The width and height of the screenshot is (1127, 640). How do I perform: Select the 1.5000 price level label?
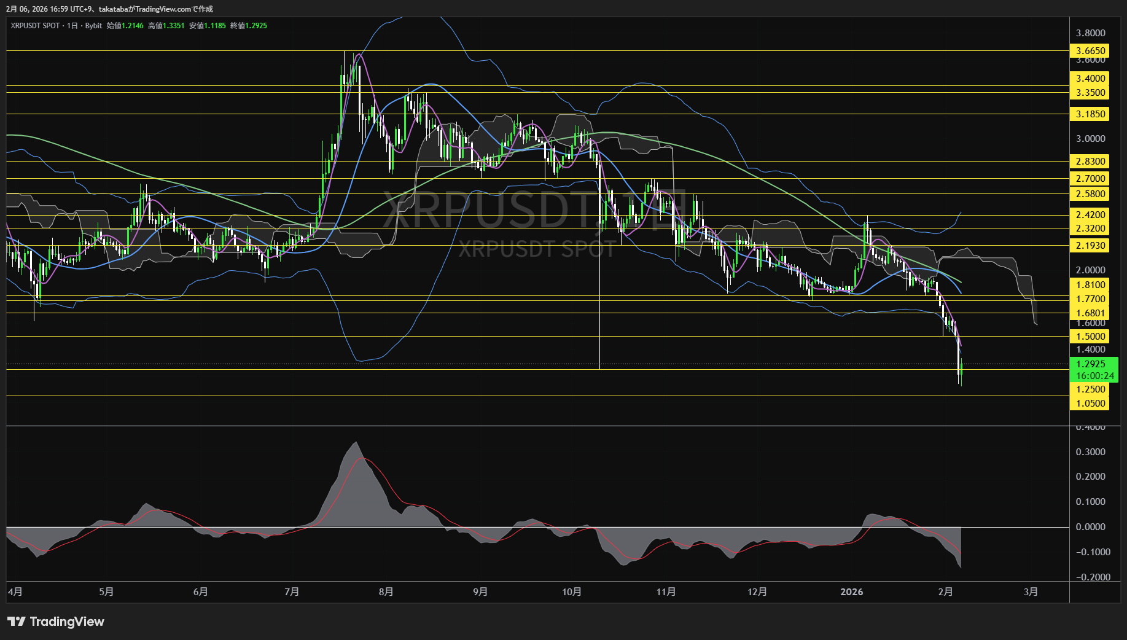click(x=1090, y=337)
